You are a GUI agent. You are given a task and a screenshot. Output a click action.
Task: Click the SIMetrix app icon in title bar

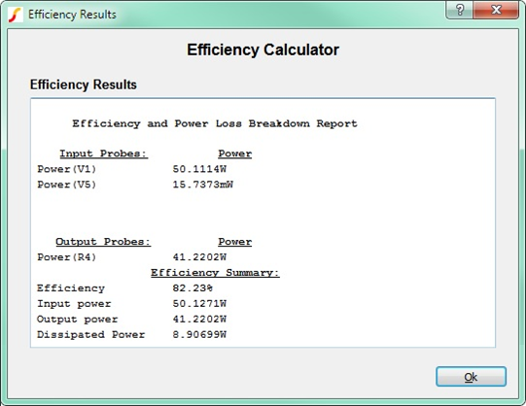pyautogui.click(x=15, y=15)
